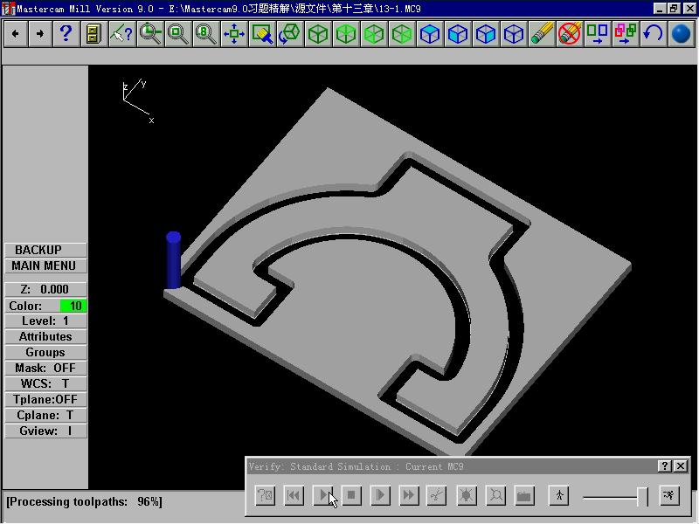Screen dimensions: 699x524
Task: Click the magnifier with green bar zoom icon
Action: click(x=149, y=33)
